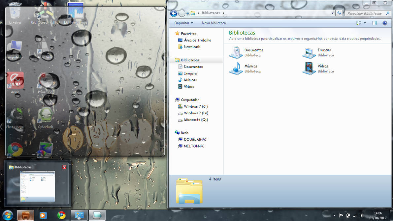Click inside the Pesquisar Bibliotecas search box

coord(366,13)
